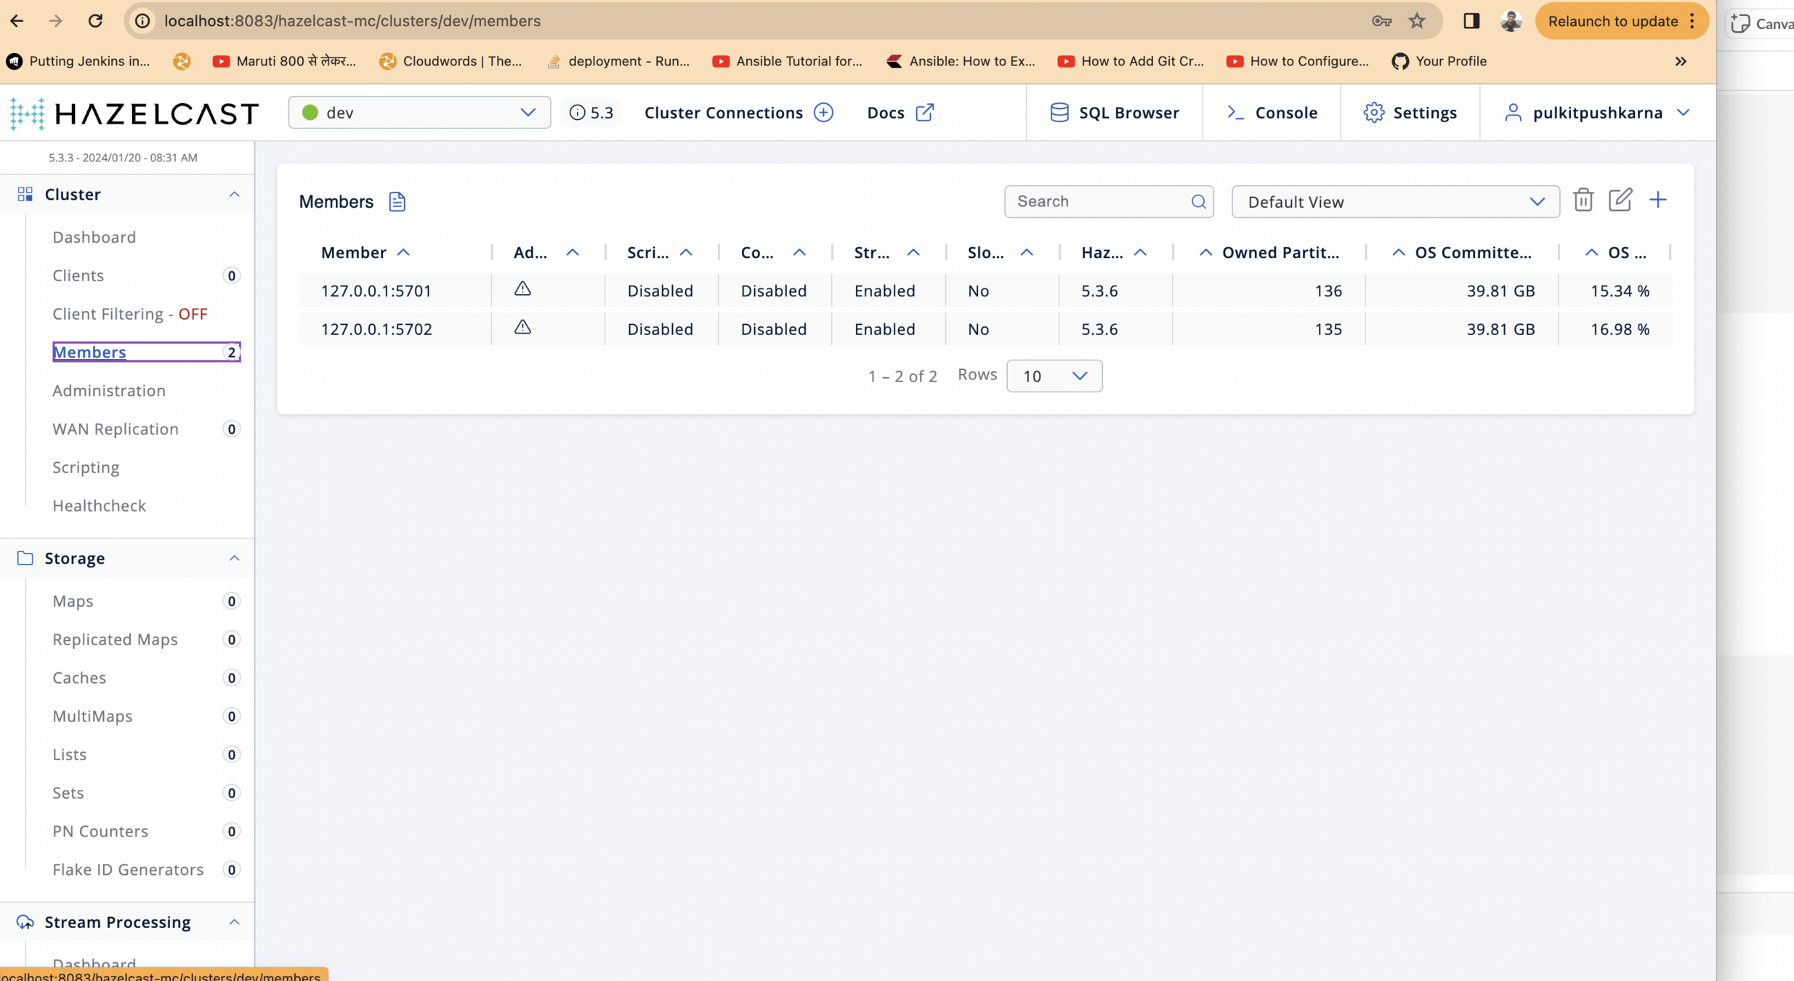1794x981 pixels.
Task: Open the Default View dropdown
Action: click(x=1394, y=202)
